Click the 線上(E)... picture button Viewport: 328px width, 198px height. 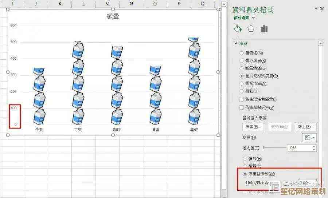(x=305, y=127)
